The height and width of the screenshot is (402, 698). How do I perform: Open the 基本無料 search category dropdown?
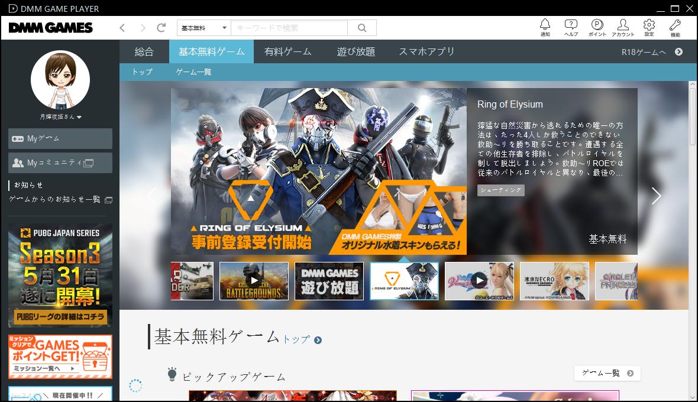pyautogui.click(x=204, y=28)
